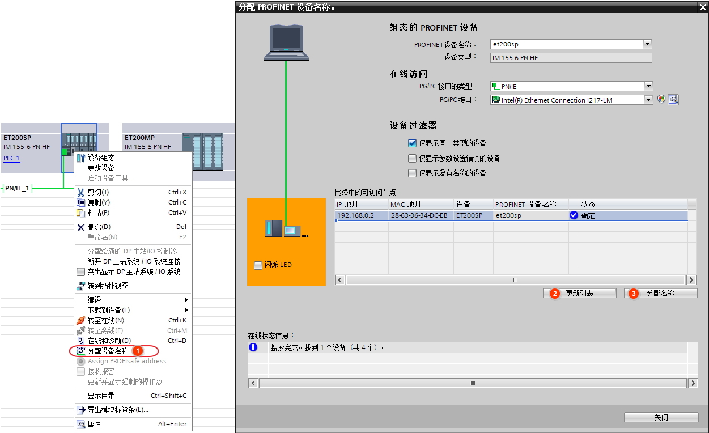Click the blue check status icon in table row
709x433 pixels.
574,215
